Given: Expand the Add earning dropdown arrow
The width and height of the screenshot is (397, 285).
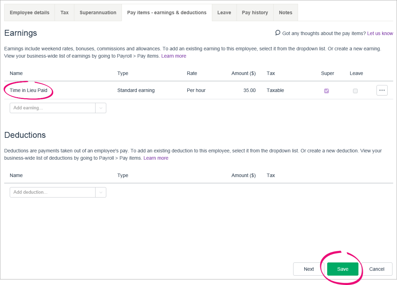Looking at the screenshot, I should click(101, 108).
